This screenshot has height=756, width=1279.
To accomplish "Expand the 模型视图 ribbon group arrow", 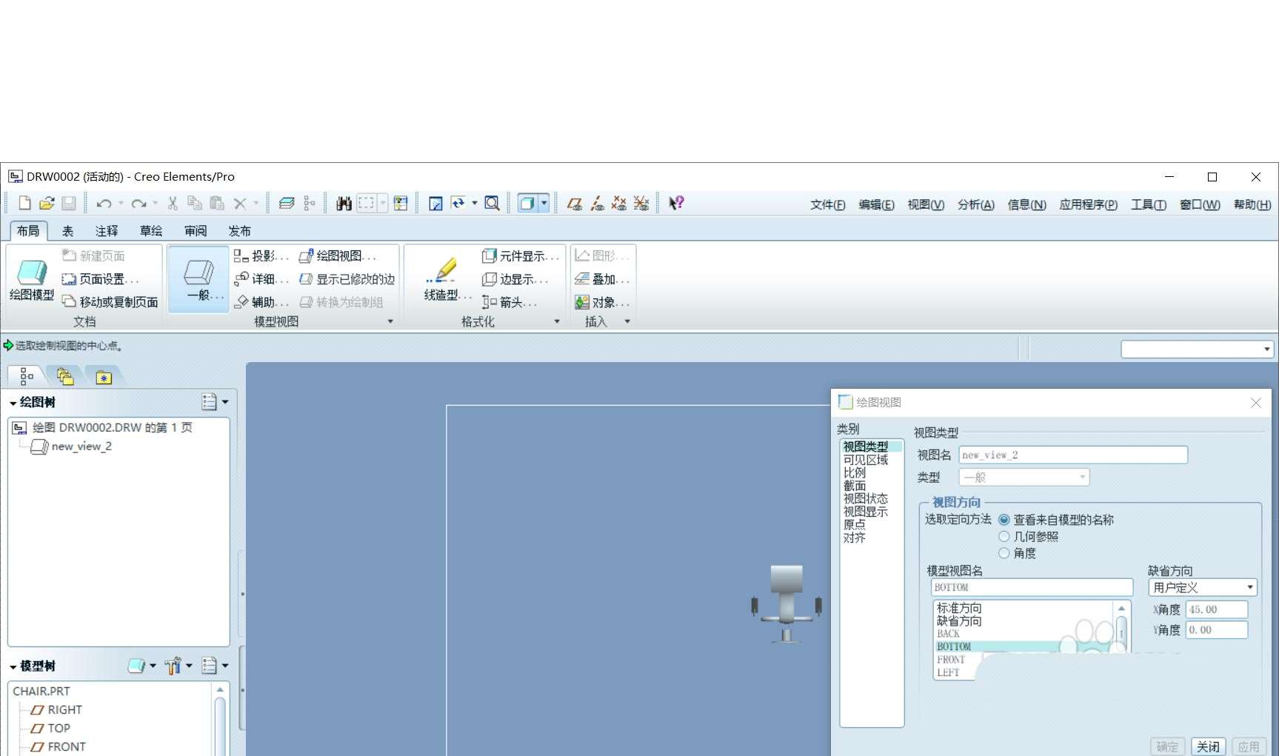I will coord(390,321).
